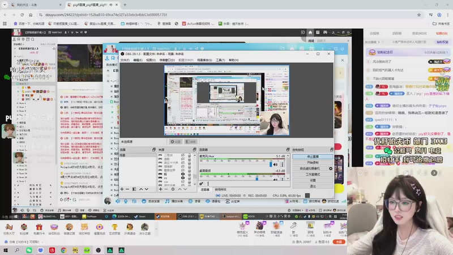453x255 pixels.
Task: Move the source up in Sources dock
Action: [x=180, y=189]
